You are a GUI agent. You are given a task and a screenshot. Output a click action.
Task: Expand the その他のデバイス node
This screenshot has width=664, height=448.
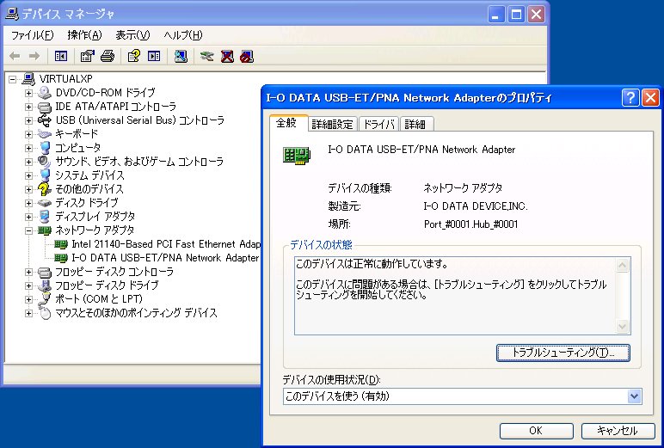point(28,189)
